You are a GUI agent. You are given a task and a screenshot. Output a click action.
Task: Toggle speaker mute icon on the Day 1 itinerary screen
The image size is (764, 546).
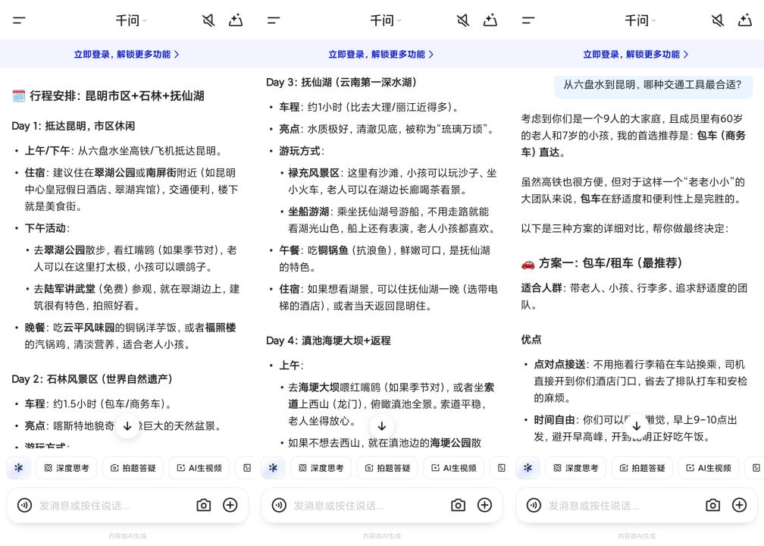208,20
